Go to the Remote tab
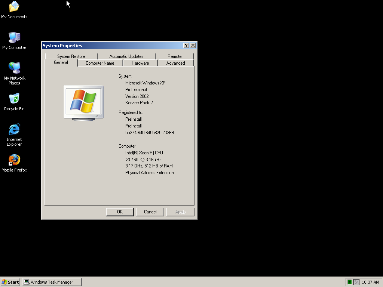383x287 pixels. point(174,56)
